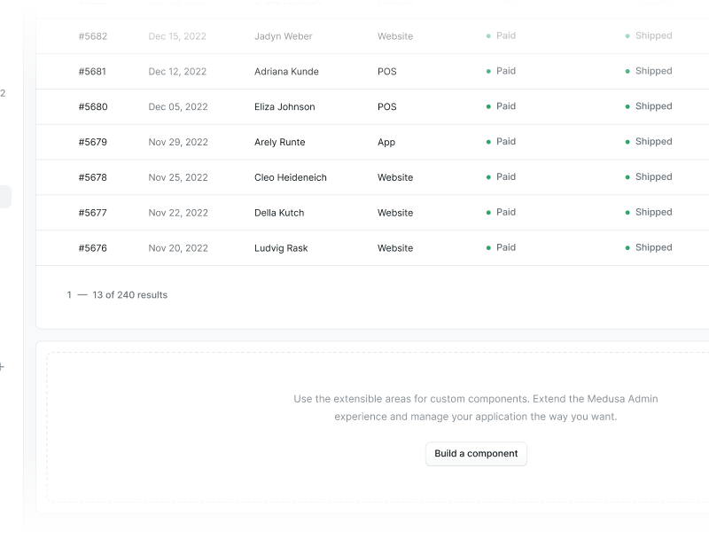Open order #5681
Viewport: 709px width, 539px height.
coord(92,72)
